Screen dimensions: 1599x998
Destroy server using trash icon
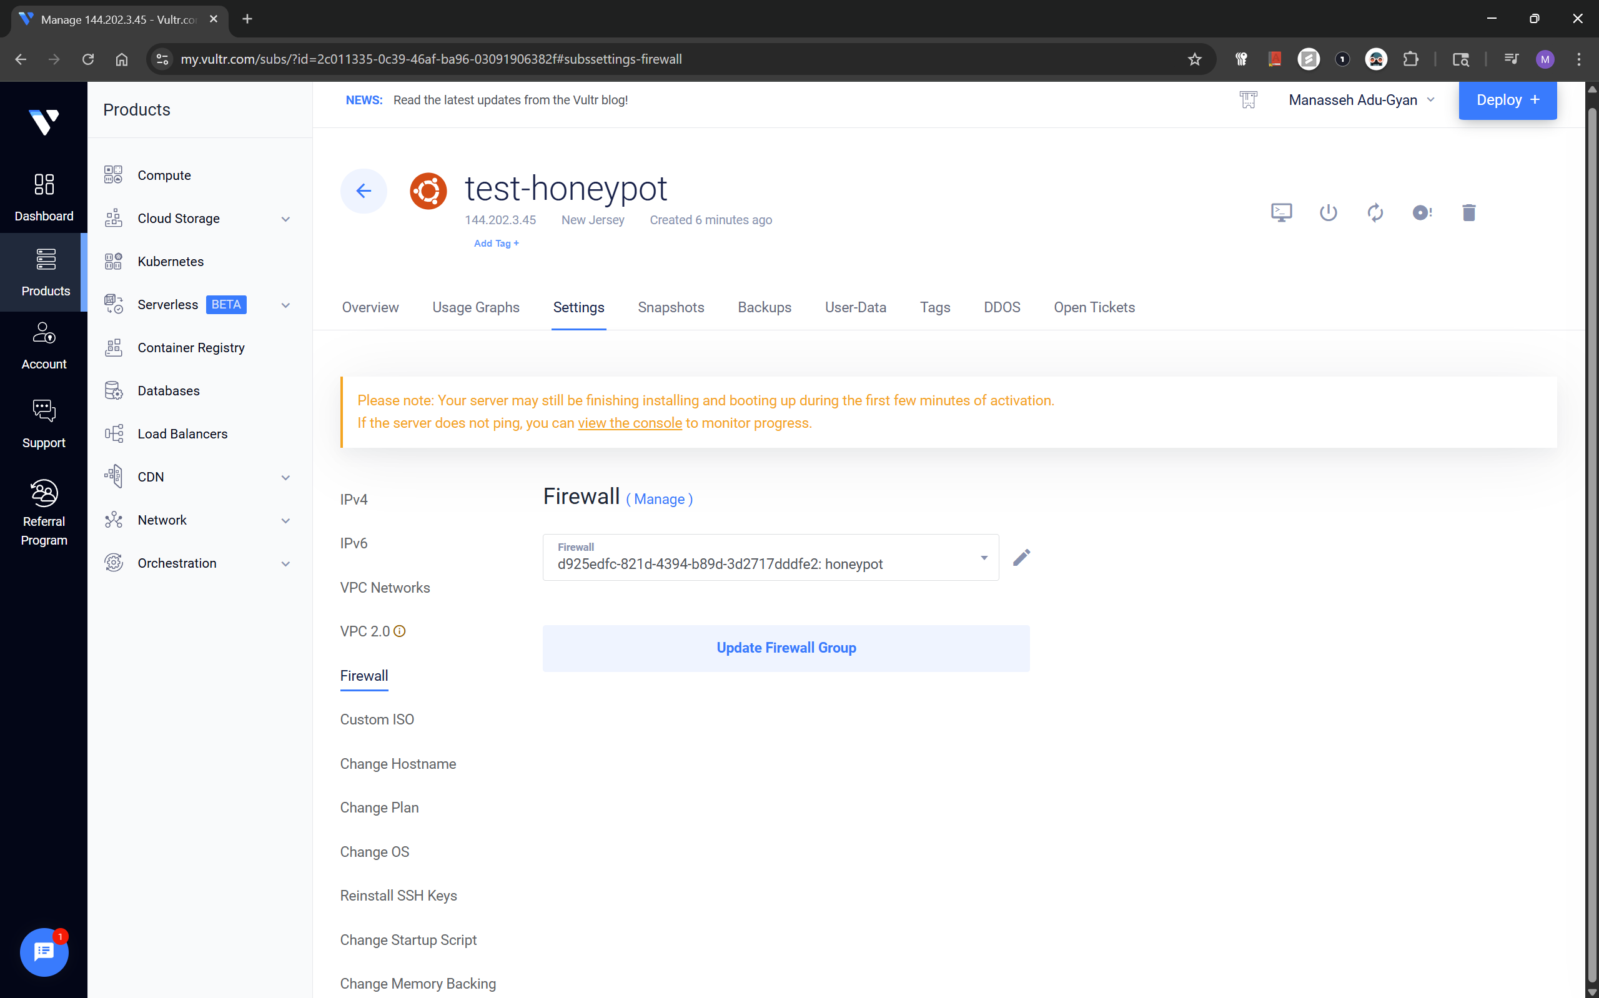[1468, 212]
